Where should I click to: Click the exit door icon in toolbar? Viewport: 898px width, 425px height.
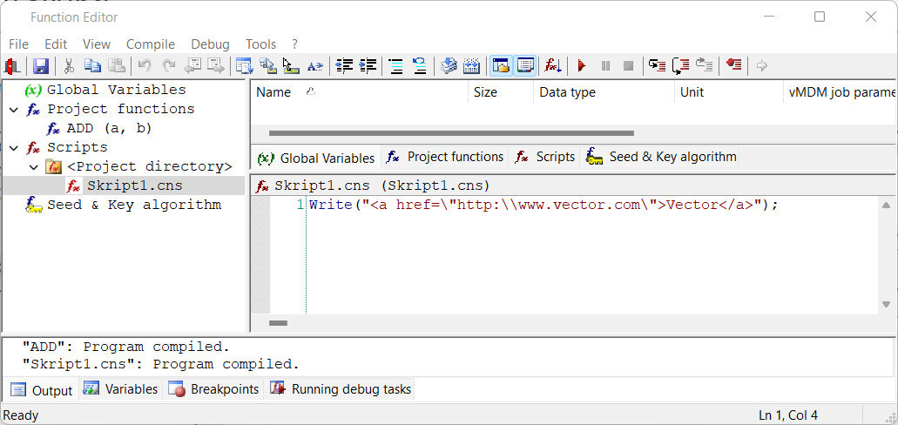coord(12,66)
